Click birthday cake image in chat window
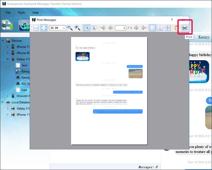212x170 pixels. pos(199,72)
